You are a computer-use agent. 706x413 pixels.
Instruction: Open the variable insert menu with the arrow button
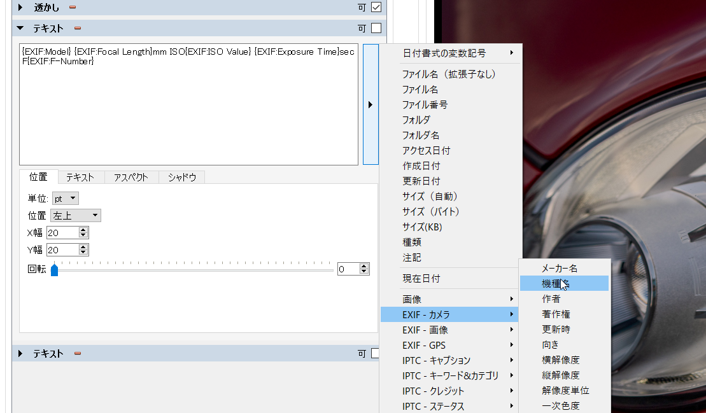pos(371,105)
